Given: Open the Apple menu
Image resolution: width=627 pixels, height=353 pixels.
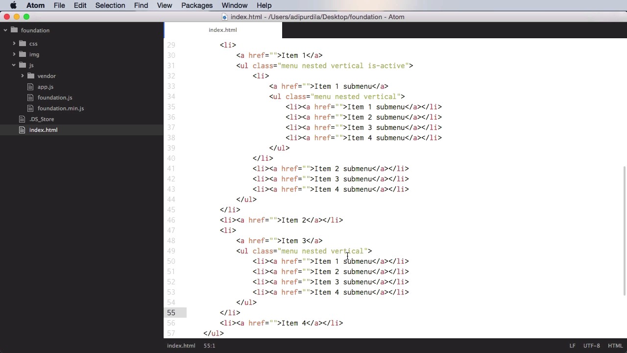Looking at the screenshot, I should point(13,5).
